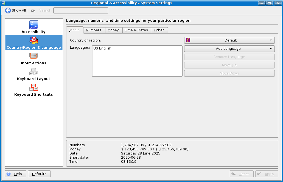
Task: Open the Keyboard Layout icon
Action: (34, 72)
